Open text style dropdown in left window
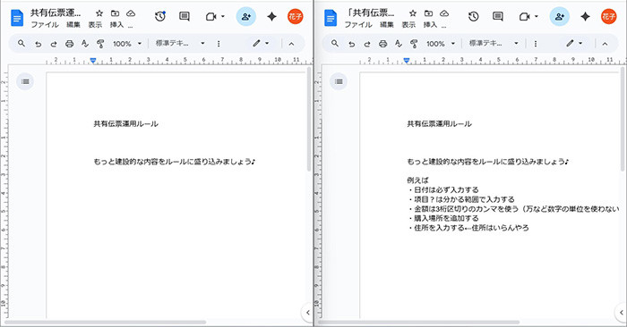 click(180, 43)
